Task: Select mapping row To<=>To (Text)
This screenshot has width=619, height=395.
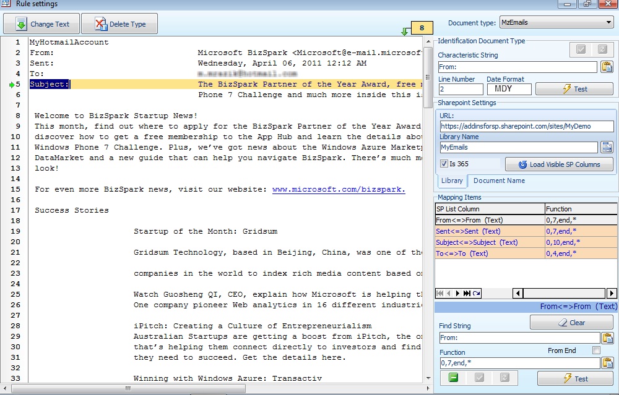Action: click(526, 253)
